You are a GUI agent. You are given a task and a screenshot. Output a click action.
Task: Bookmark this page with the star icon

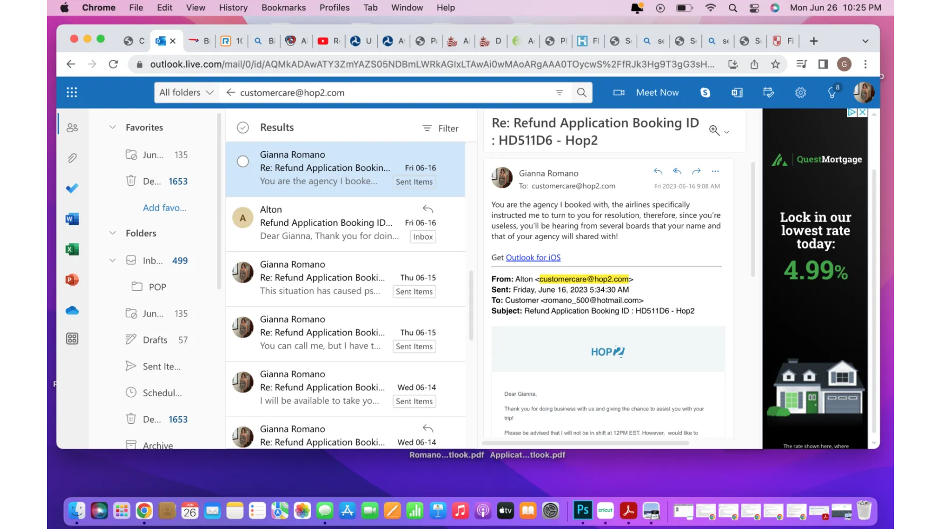(x=775, y=64)
